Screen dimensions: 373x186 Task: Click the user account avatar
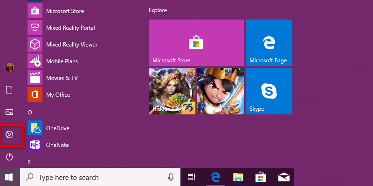[x=9, y=67]
